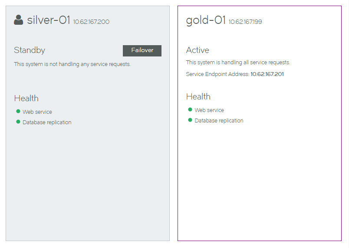Click Database replication label under gold-01

point(219,120)
